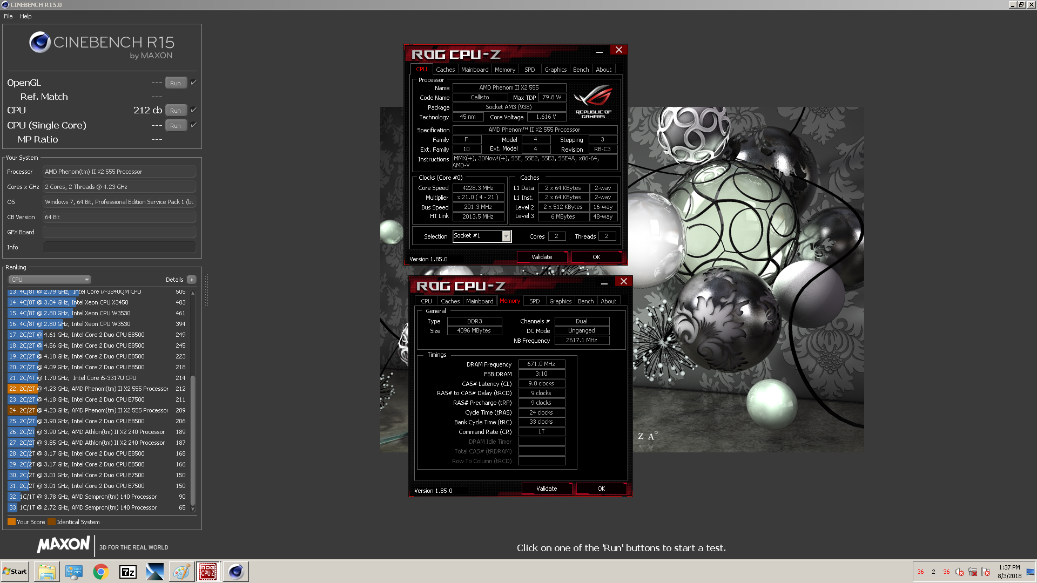The height and width of the screenshot is (583, 1037).
Task: Switch to Mainboard tab in upper CPU-Z
Action: pyautogui.click(x=475, y=70)
